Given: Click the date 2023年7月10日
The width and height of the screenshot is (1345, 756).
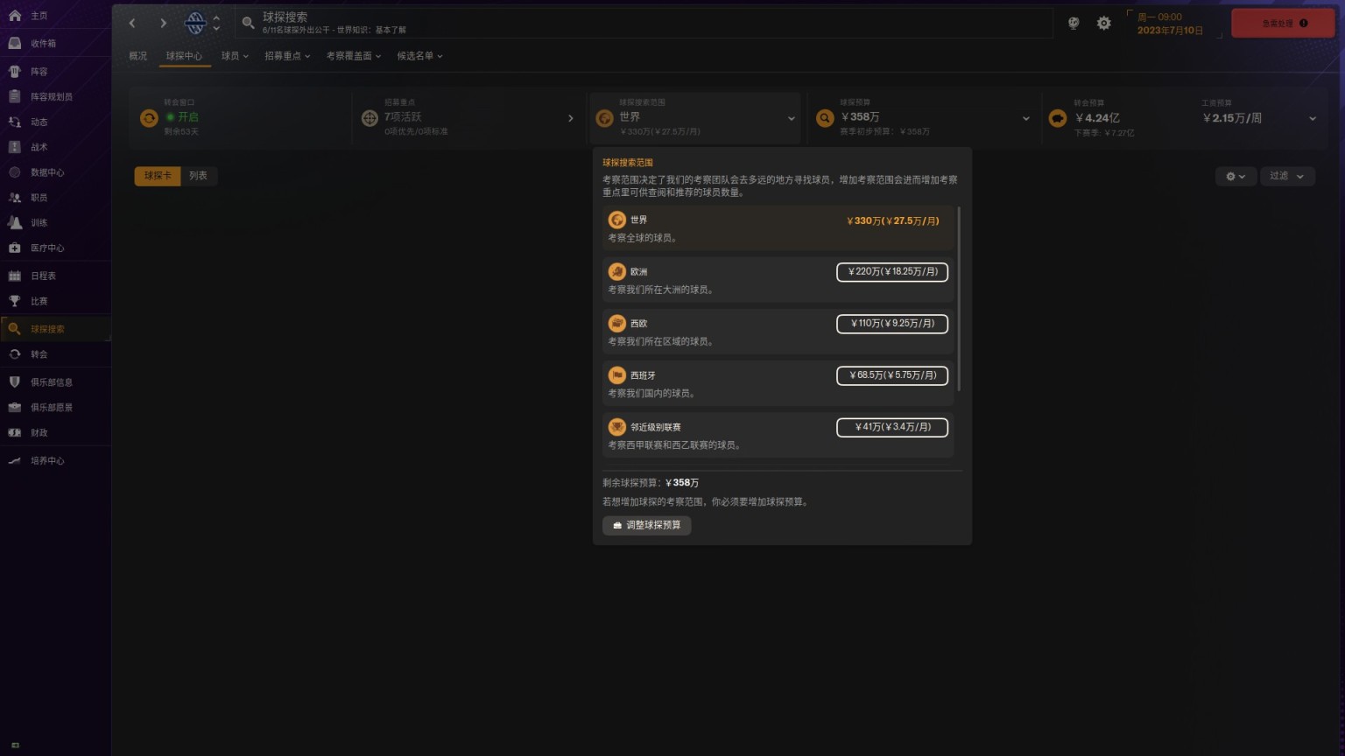Looking at the screenshot, I should click(1170, 31).
